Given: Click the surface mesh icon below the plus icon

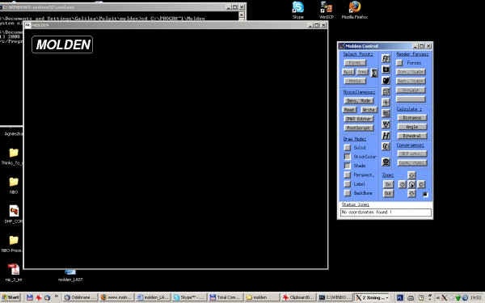Looking at the screenshot, I should tap(386, 113).
